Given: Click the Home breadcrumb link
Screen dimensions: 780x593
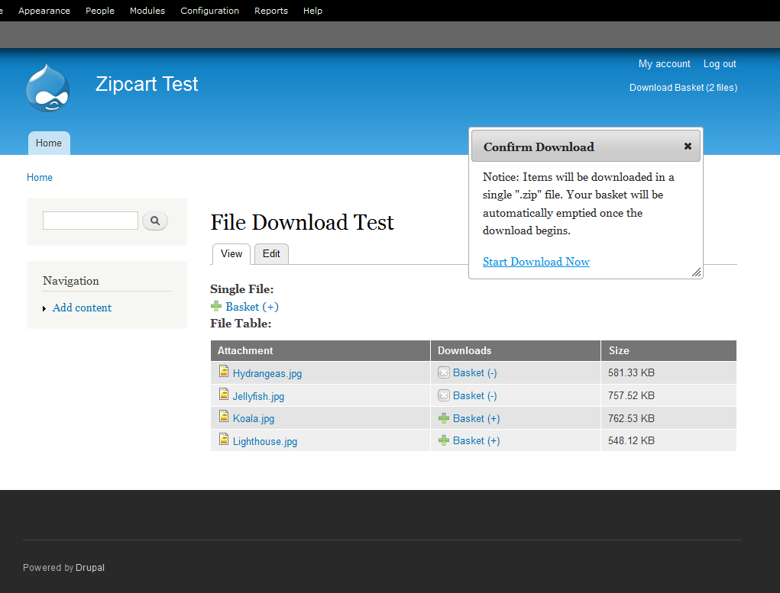Looking at the screenshot, I should (x=39, y=178).
